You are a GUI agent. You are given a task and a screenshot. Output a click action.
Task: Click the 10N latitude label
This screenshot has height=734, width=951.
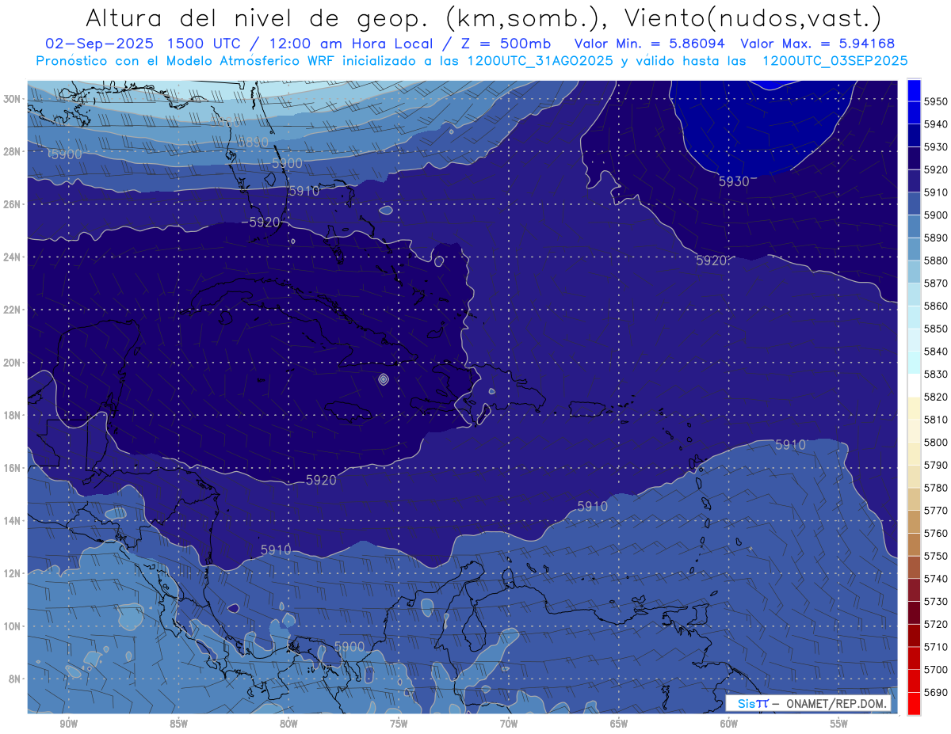point(12,626)
